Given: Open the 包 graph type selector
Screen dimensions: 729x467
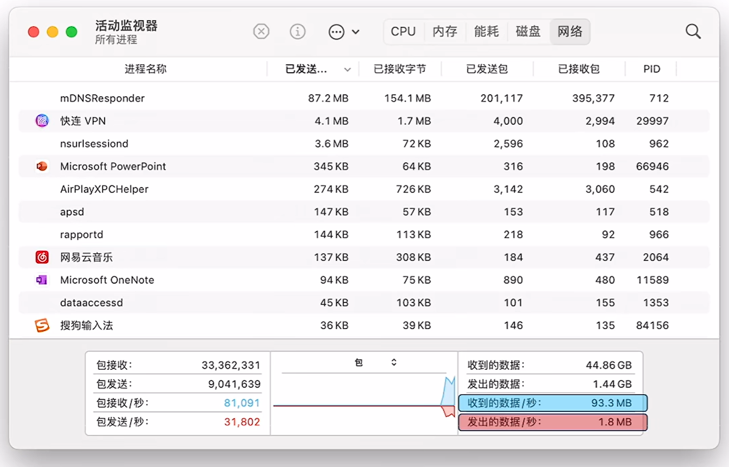Looking at the screenshot, I should pyautogui.click(x=376, y=362).
